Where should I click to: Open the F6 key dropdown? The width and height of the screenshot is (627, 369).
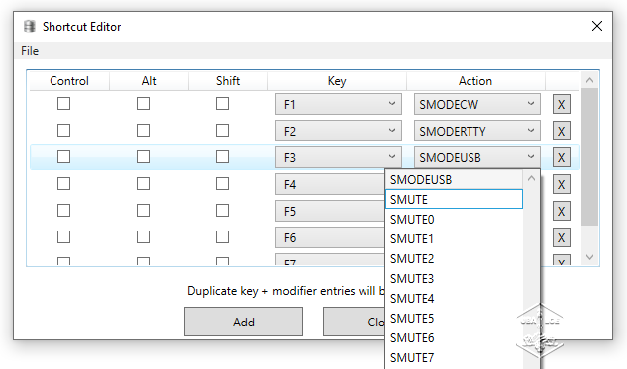coord(330,238)
